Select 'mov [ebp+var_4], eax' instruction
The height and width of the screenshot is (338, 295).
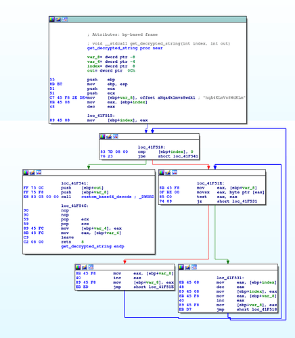point(91,228)
